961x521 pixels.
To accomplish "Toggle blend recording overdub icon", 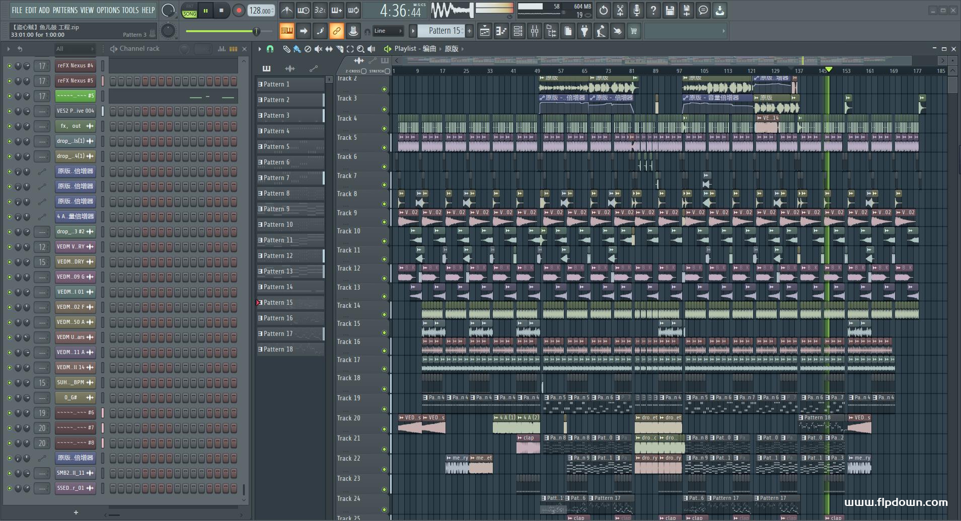I will coord(337,10).
